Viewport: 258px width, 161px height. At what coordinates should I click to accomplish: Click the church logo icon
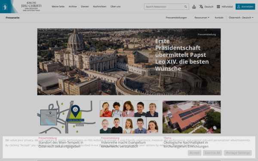pyautogui.click(x=5, y=7)
